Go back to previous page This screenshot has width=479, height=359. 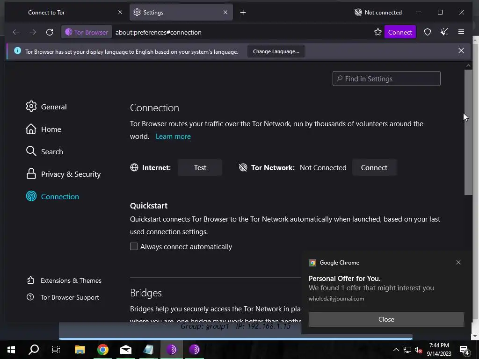[15, 32]
